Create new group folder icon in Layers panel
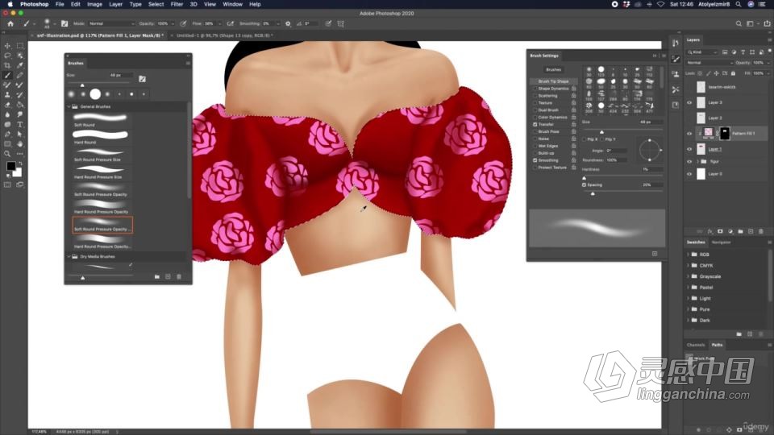The height and width of the screenshot is (435, 774). point(740,231)
